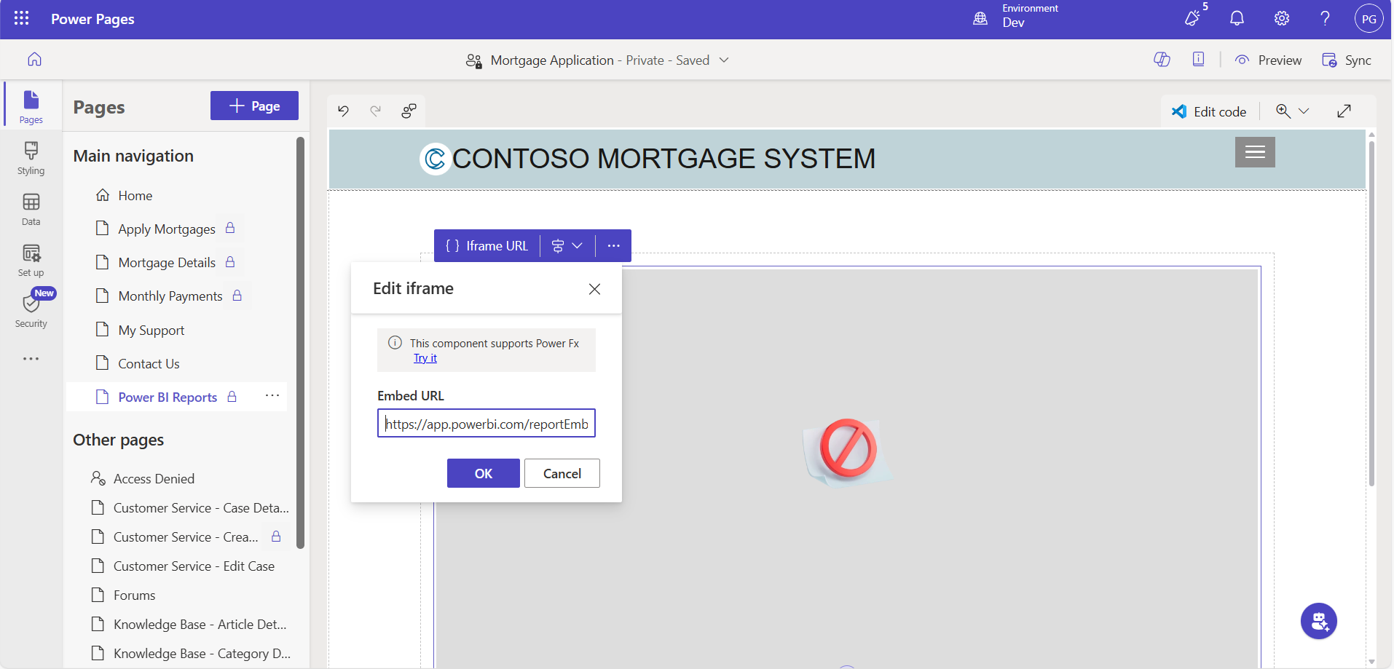Open the Styling workspace
1394x669 pixels.
tap(31, 158)
